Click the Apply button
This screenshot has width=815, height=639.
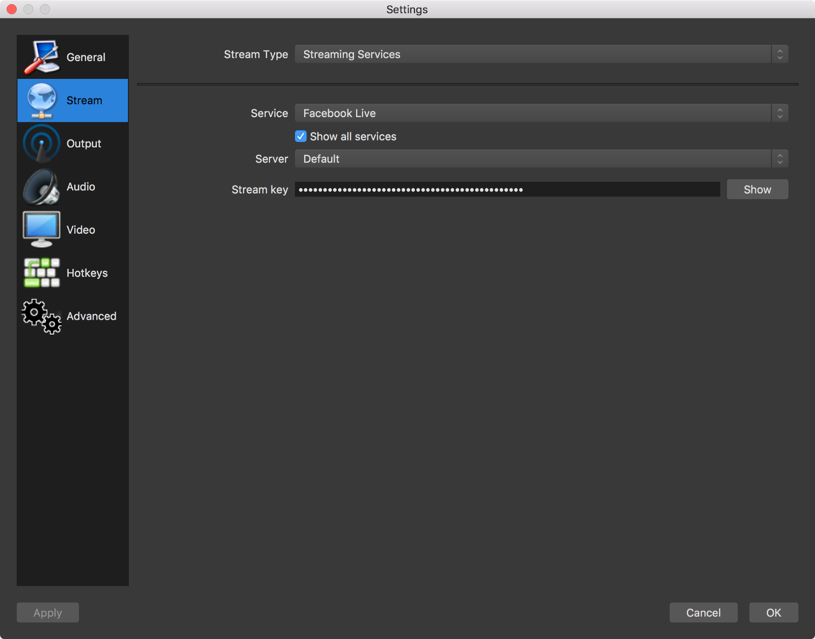48,613
